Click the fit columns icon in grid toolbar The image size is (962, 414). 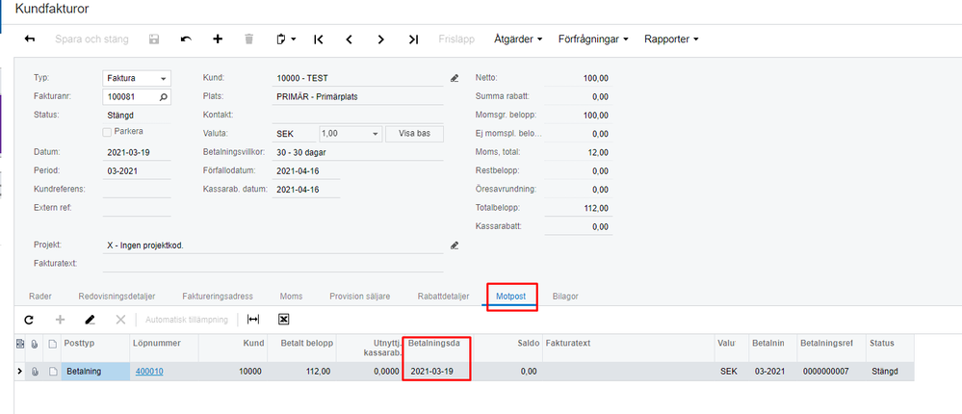pos(253,319)
